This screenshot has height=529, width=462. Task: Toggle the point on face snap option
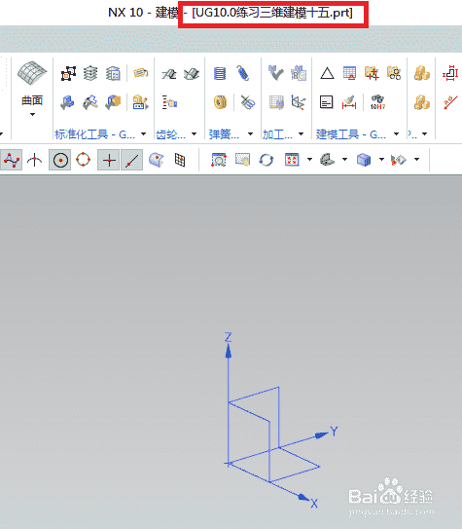pos(157,160)
